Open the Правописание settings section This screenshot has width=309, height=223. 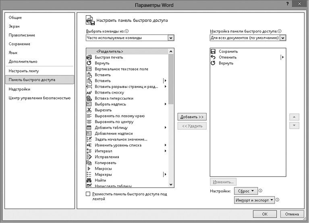tap(22, 35)
